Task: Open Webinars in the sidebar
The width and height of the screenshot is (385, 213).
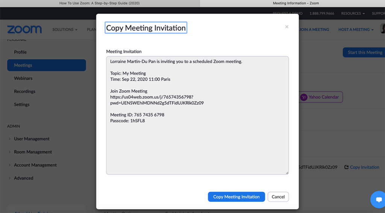Action: (23, 78)
